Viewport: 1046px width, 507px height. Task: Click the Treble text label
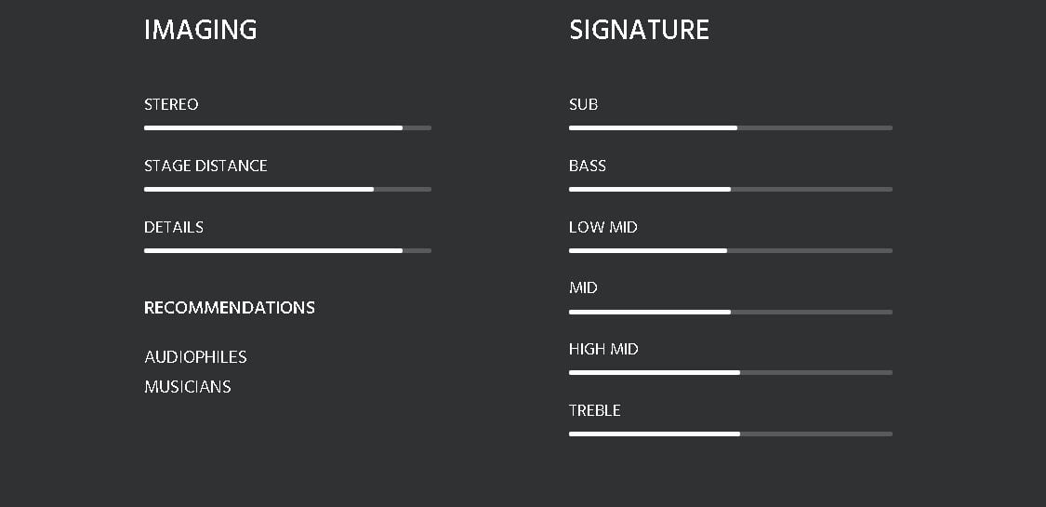click(594, 410)
